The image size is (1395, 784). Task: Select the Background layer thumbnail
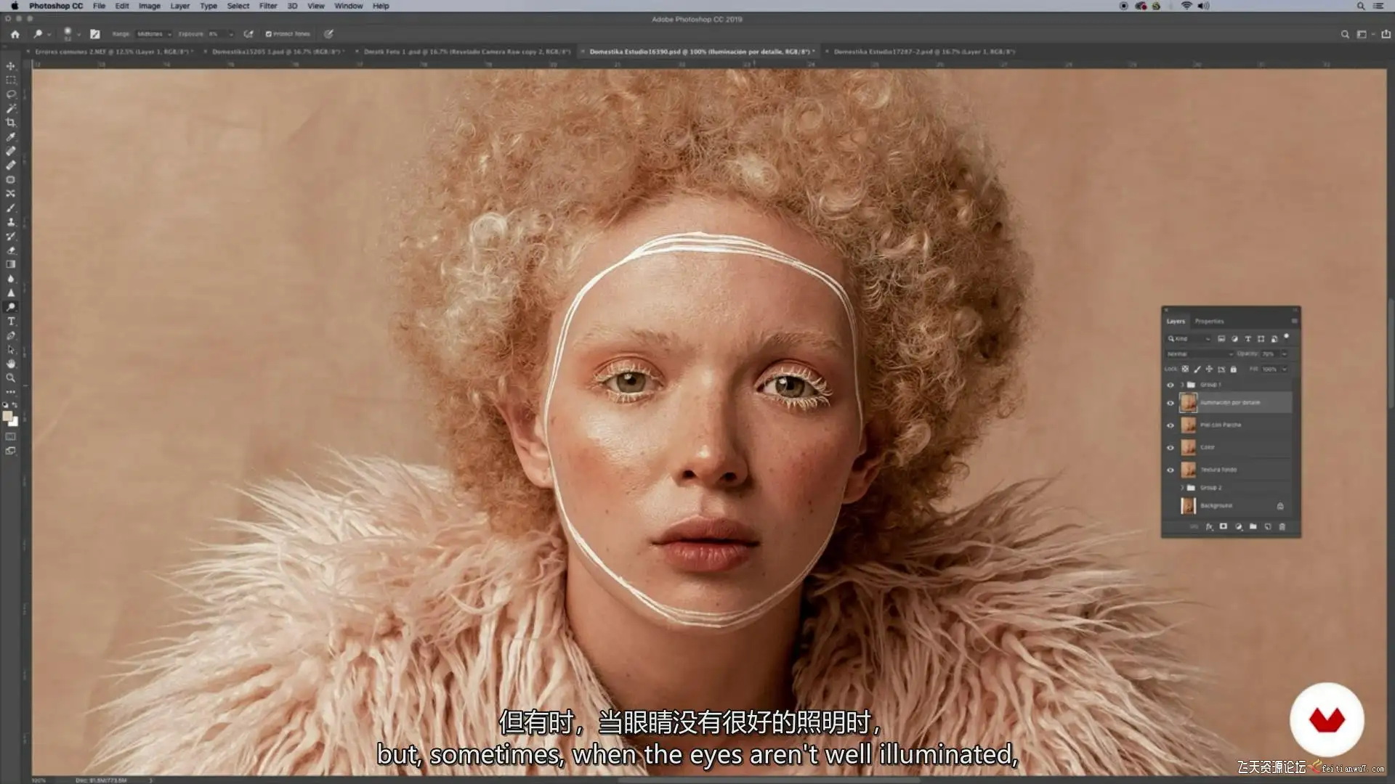[1189, 506]
